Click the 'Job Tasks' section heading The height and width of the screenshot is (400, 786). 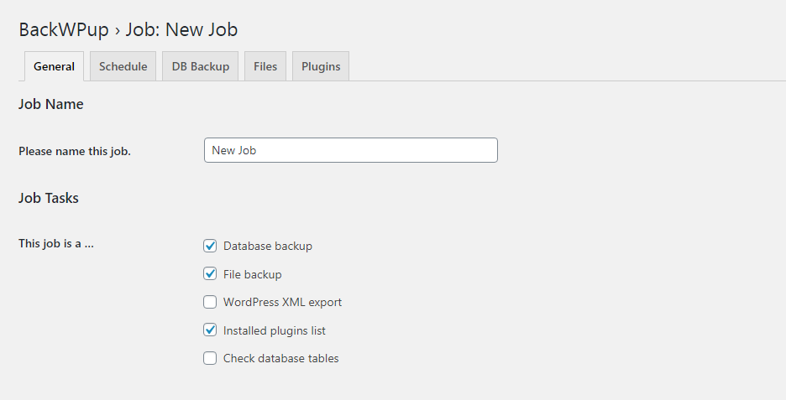(x=49, y=199)
